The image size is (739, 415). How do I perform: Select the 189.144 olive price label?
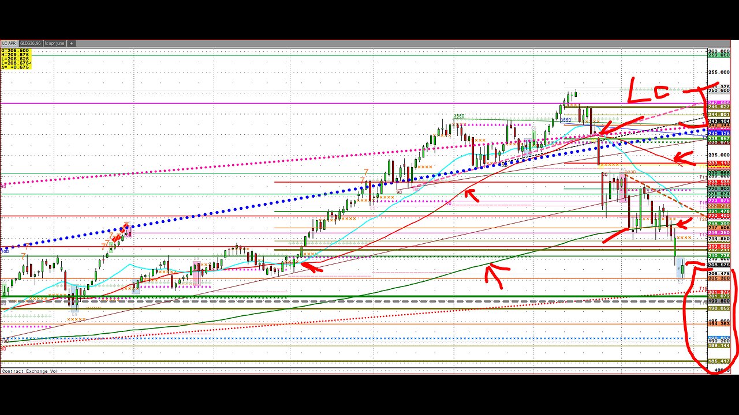(719, 345)
